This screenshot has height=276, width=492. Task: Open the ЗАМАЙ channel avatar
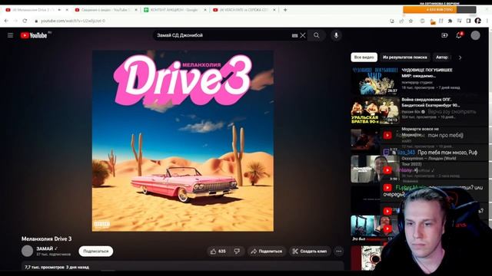(28, 251)
